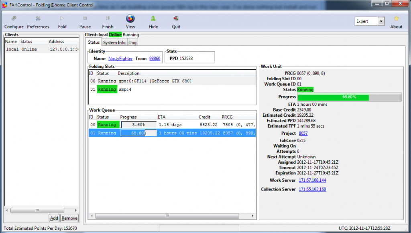Image resolution: width=411 pixels, height=233 pixels.
Task: Maximize the FAHControl window
Action: pos(387,4)
